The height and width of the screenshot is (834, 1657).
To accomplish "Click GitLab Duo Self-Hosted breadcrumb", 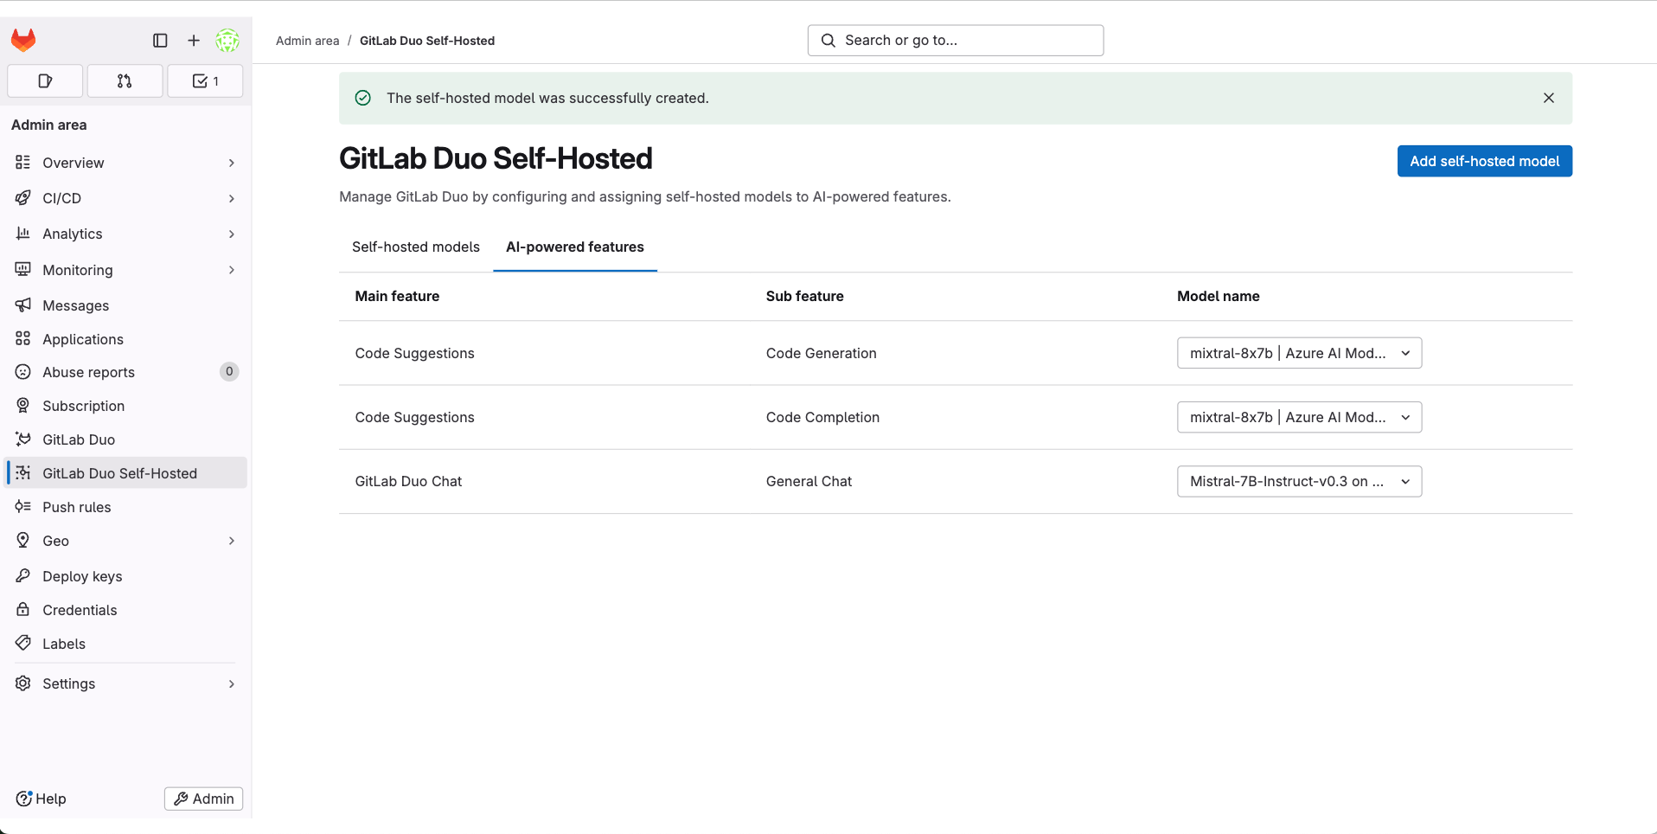I will (x=427, y=41).
